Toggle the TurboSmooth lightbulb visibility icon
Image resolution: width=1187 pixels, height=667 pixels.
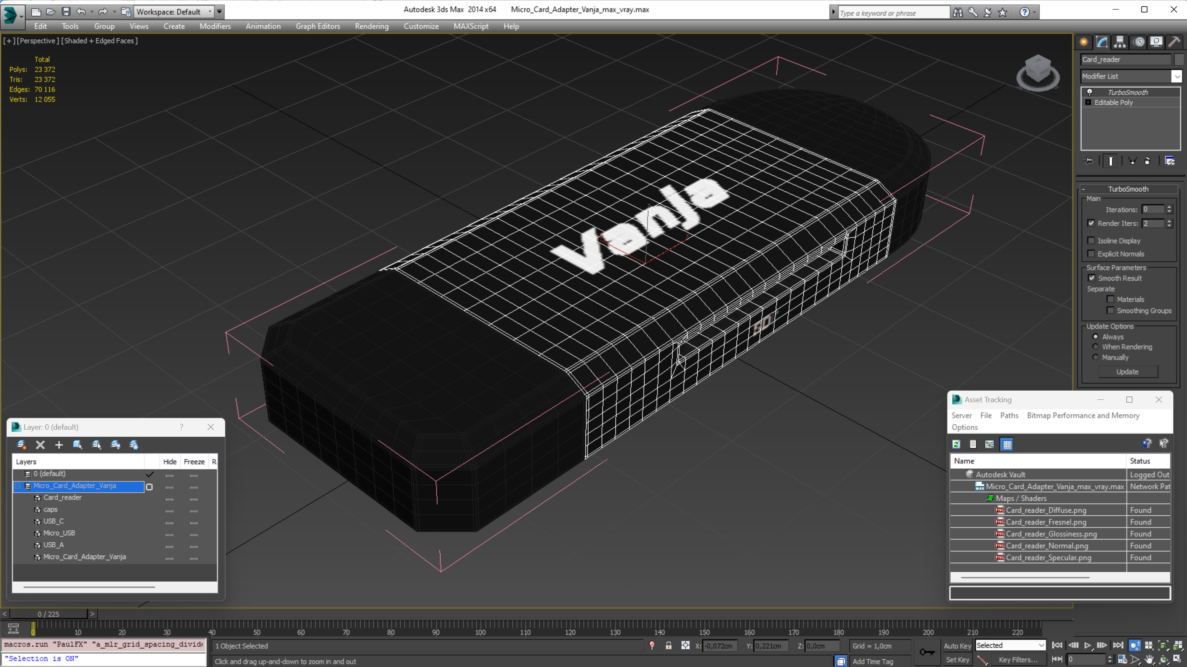pos(1089,92)
